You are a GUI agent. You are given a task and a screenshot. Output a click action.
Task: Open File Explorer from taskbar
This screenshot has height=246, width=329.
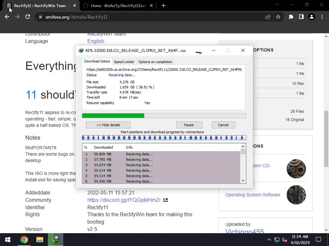click(40, 240)
